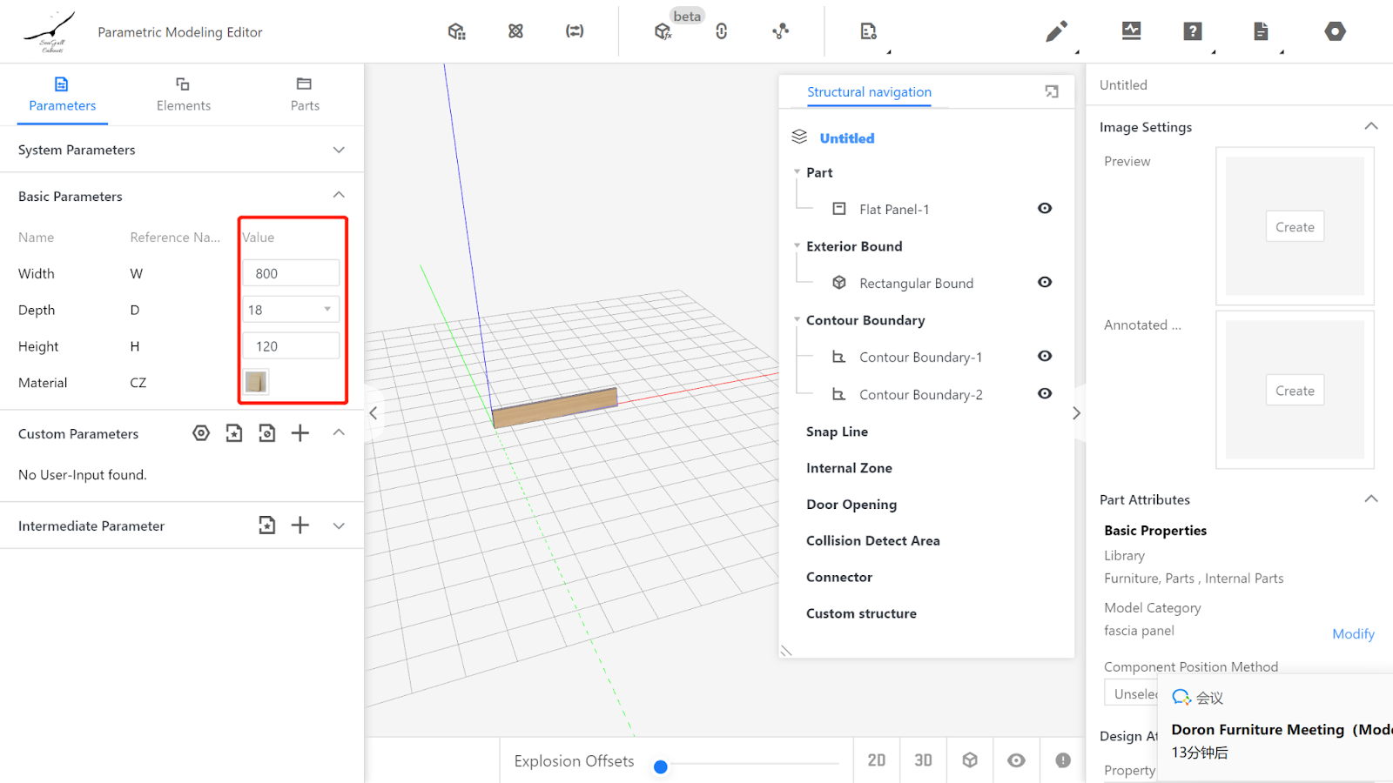This screenshot has height=783, width=1393.
Task: Pop out the Structural navigation panel
Action: (x=1052, y=91)
